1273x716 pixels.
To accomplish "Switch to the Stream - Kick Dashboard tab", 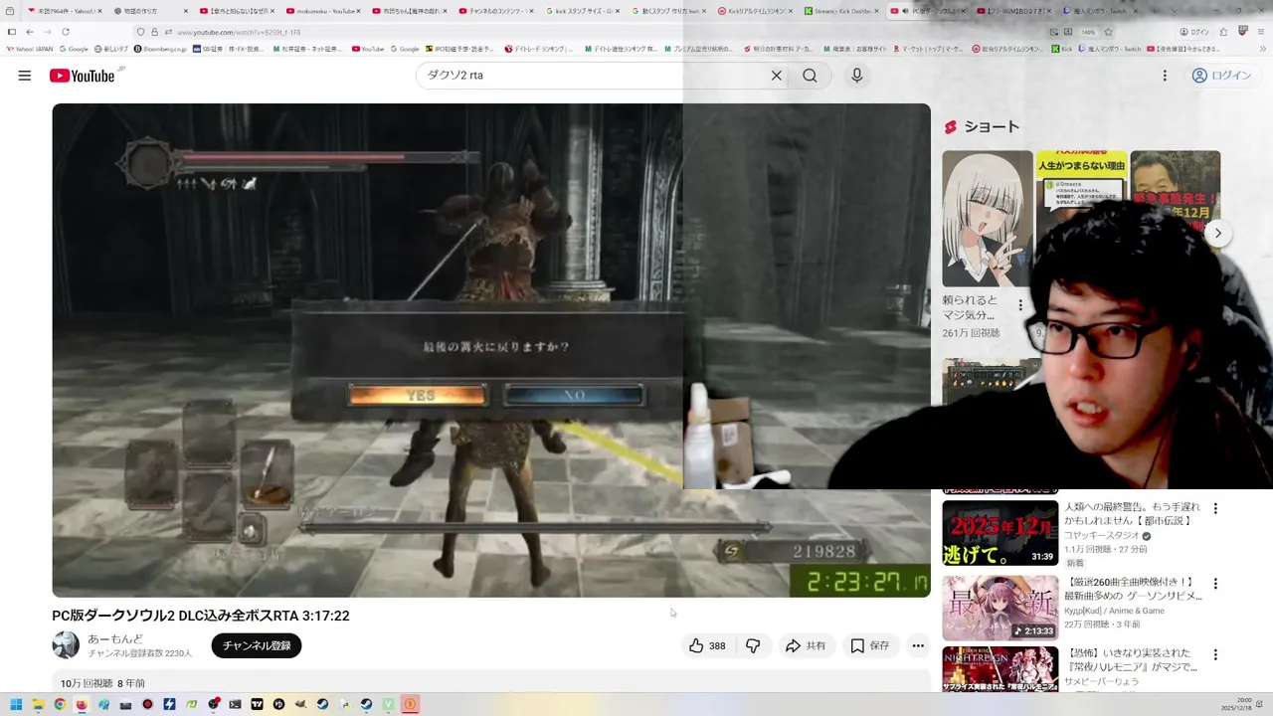I will click(x=841, y=11).
